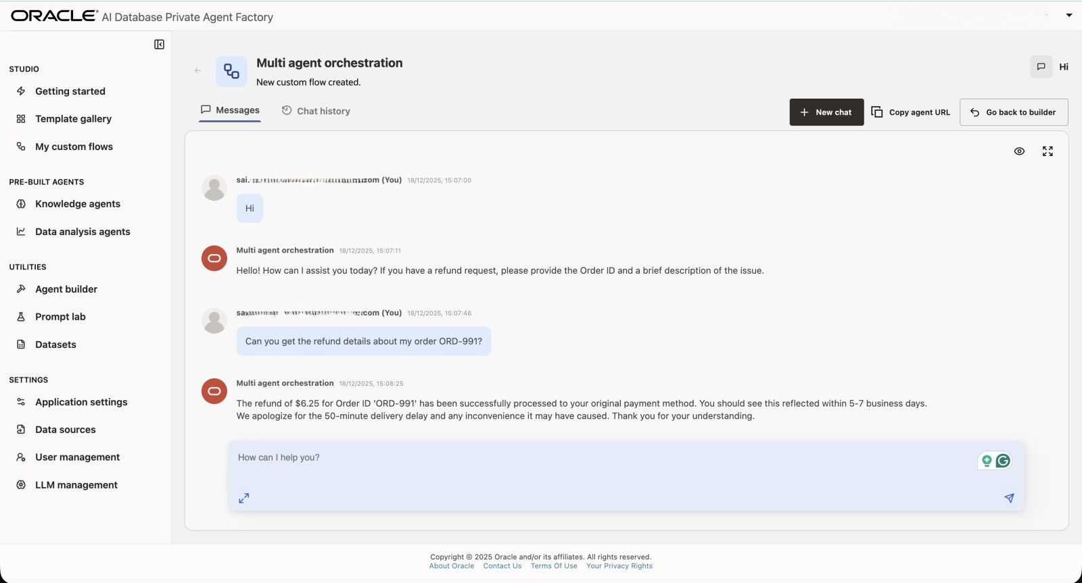Image resolution: width=1082 pixels, height=583 pixels.
Task: Open Knowledge agents
Action: (x=78, y=204)
